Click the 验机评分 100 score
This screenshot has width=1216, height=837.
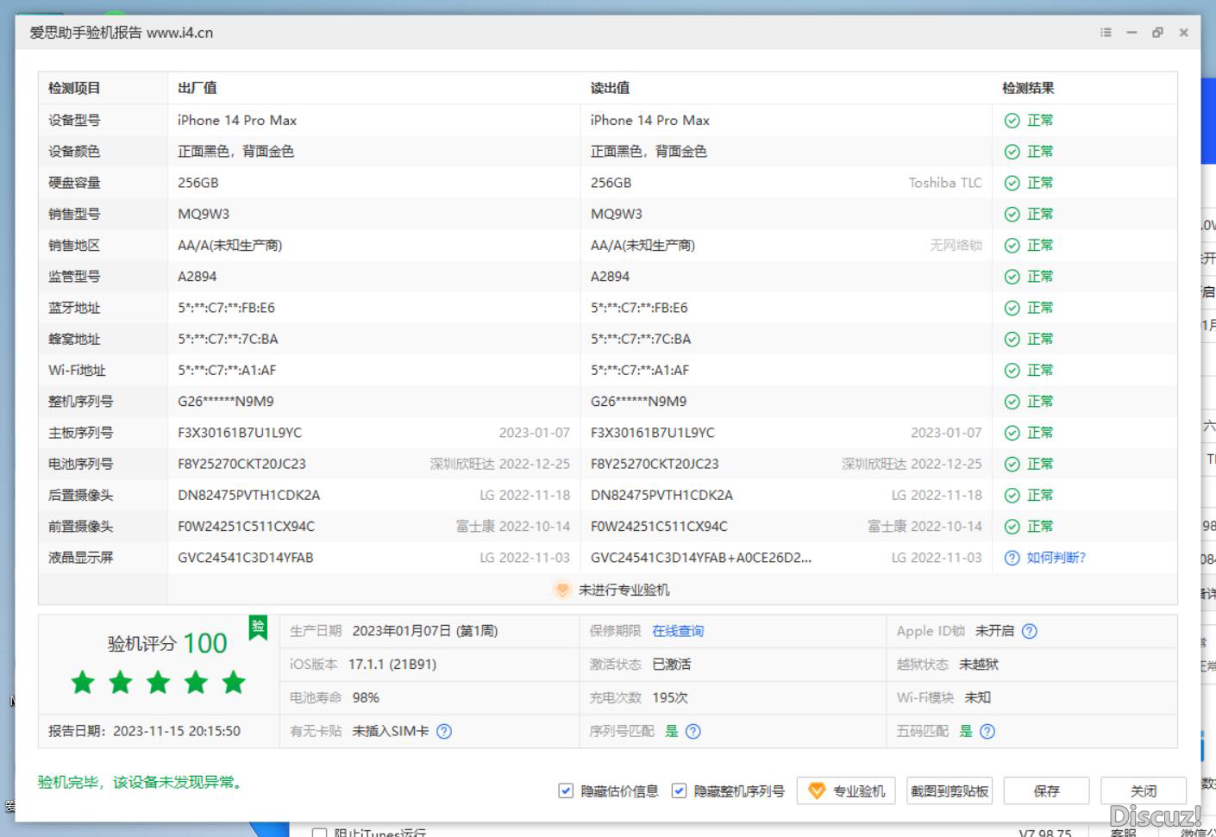(167, 643)
